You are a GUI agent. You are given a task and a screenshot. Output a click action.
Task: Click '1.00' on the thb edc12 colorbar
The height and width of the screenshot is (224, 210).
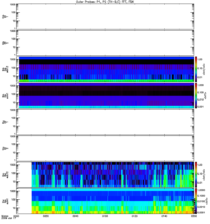coord(200,59)
